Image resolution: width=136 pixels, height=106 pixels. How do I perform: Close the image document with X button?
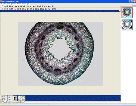coord(120,11)
